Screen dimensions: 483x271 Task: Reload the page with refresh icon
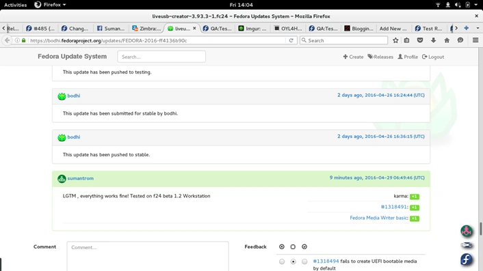click(x=291, y=40)
